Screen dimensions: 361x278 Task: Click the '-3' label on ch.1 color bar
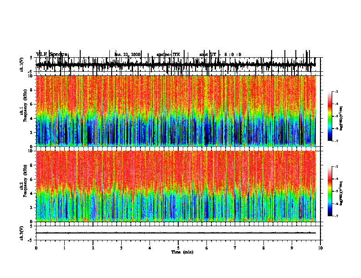point(336,92)
